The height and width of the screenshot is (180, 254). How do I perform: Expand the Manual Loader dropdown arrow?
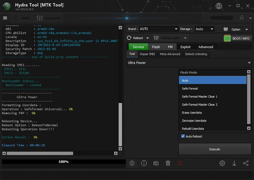coord(185,38)
